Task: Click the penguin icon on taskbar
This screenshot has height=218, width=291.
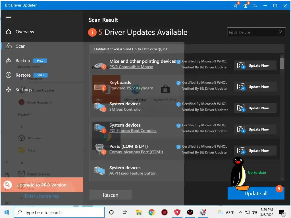Action: click(x=190, y=212)
